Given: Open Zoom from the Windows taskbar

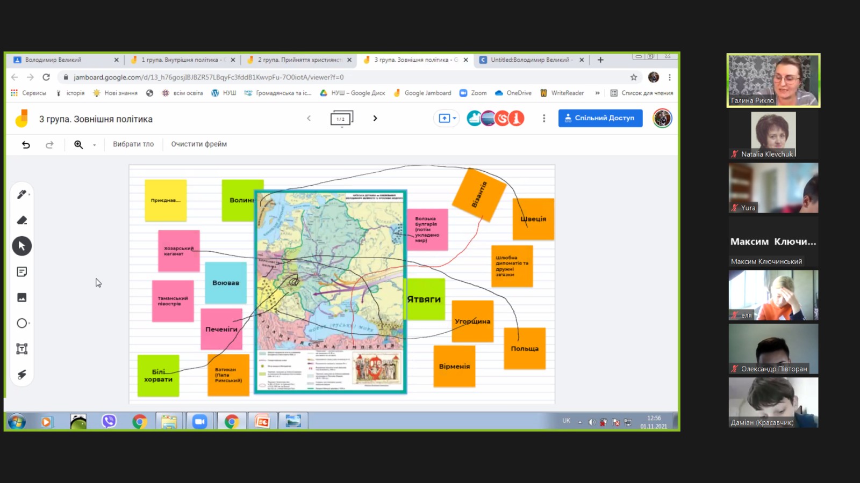Looking at the screenshot, I should tap(199, 422).
